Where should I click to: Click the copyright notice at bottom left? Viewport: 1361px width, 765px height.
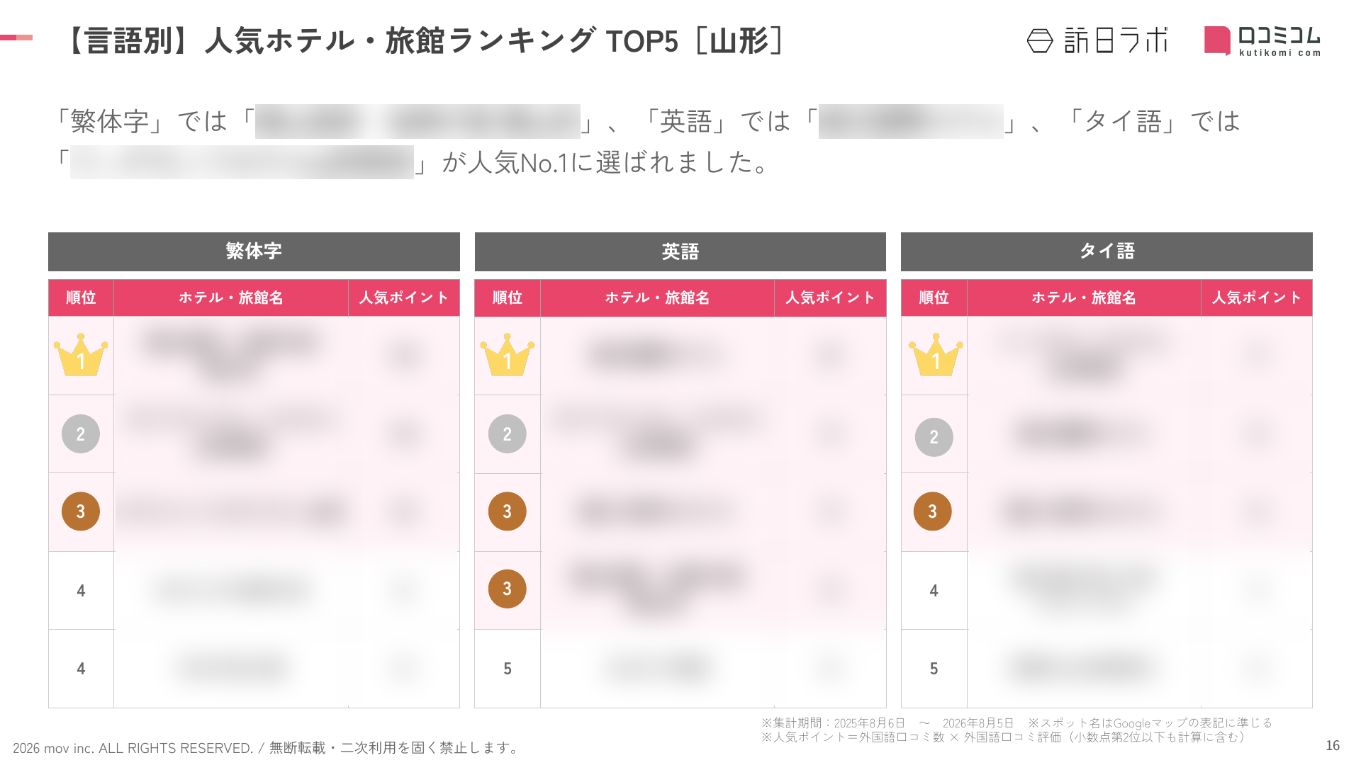[x=267, y=748]
